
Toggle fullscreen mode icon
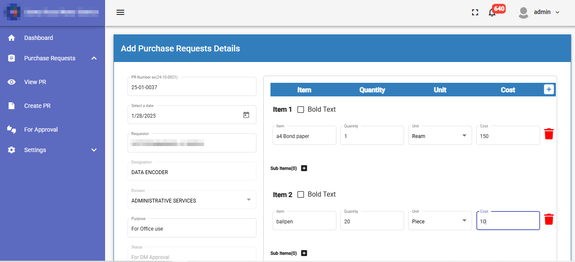coord(475,12)
